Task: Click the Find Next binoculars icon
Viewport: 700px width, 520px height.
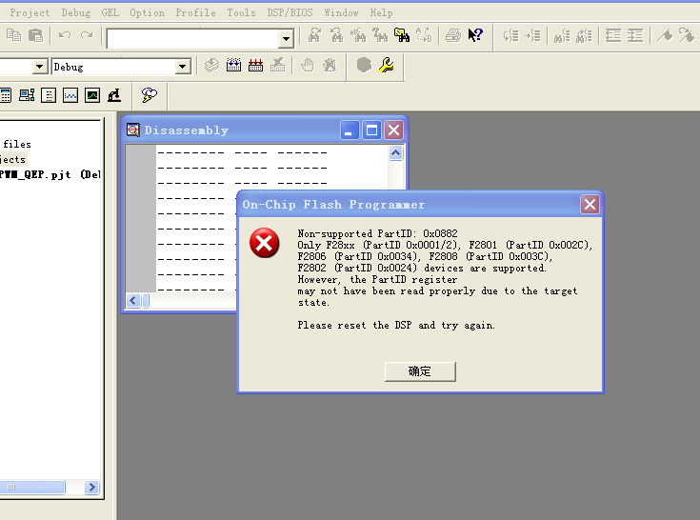Action: click(314, 35)
